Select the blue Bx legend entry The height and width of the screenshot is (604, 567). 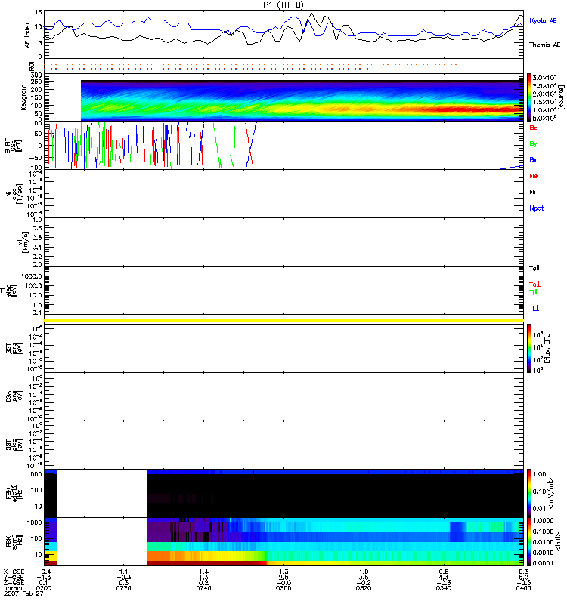click(x=533, y=160)
